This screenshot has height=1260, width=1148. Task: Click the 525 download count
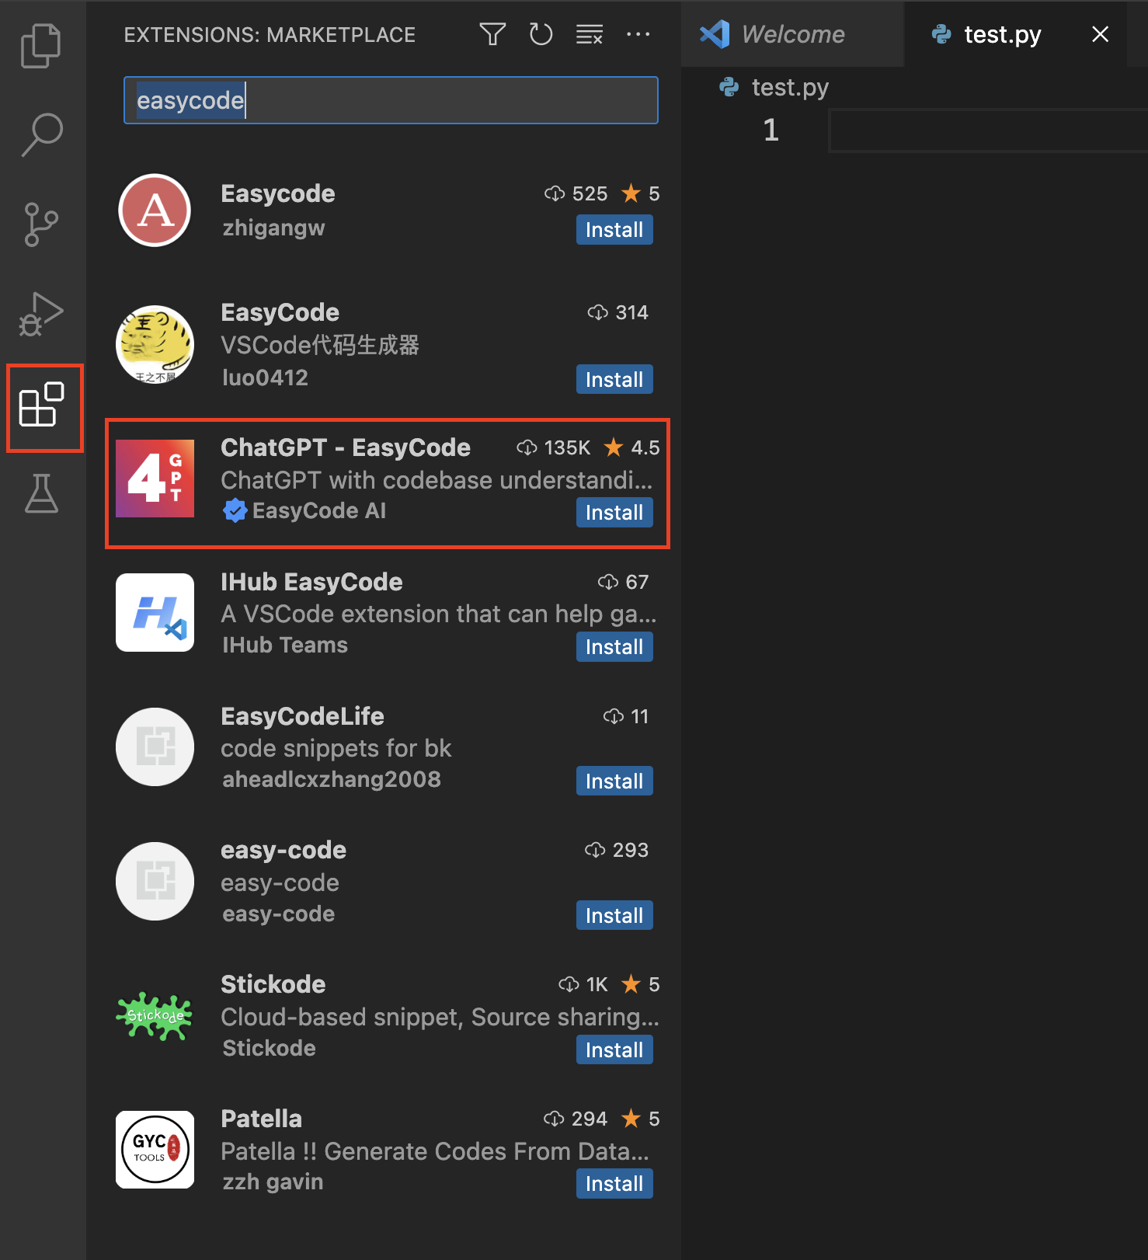click(576, 193)
